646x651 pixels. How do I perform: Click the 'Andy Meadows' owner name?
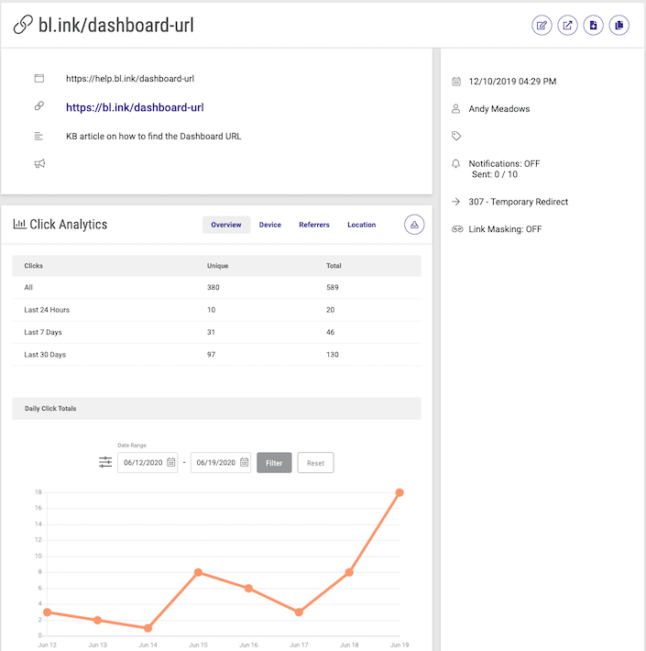click(x=499, y=109)
